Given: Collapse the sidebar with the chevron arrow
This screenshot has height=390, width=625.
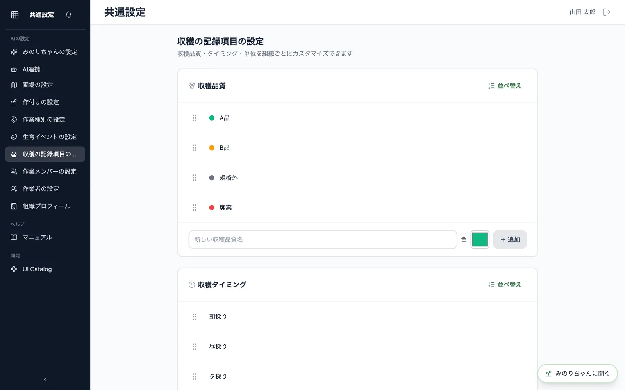Looking at the screenshot, I should [x=45, y=379].
